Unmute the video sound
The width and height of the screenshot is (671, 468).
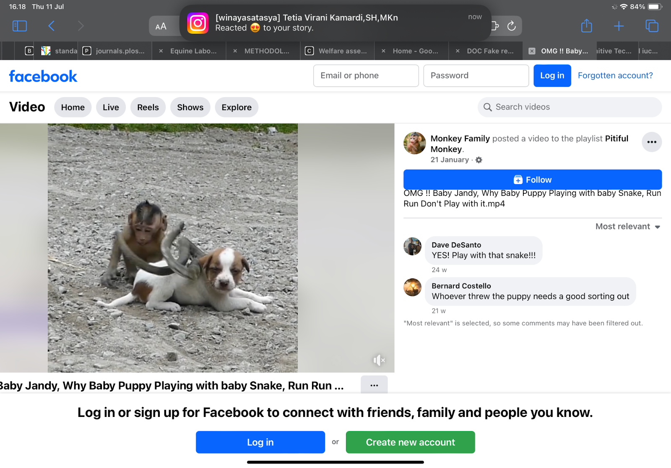pyautogui.click(x=379, y=360)
